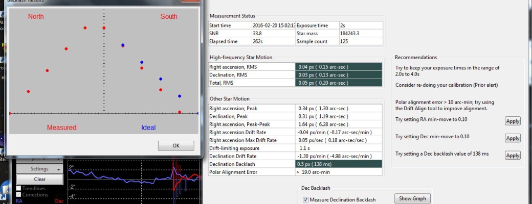The width and height of the screenshot is (532, 204).
Task: Expand the y-axis scale dropdown above Settings
Action: 40,158
